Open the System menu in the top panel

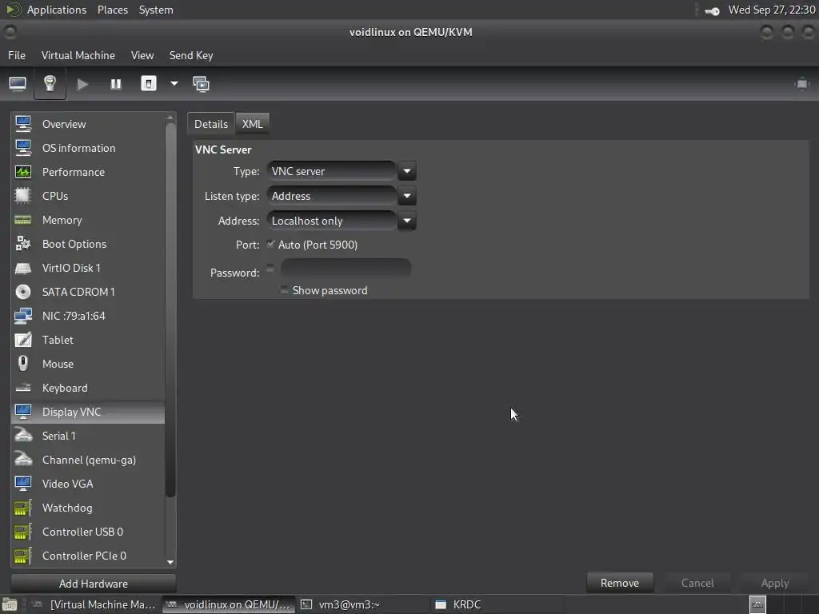click(156, 10)
